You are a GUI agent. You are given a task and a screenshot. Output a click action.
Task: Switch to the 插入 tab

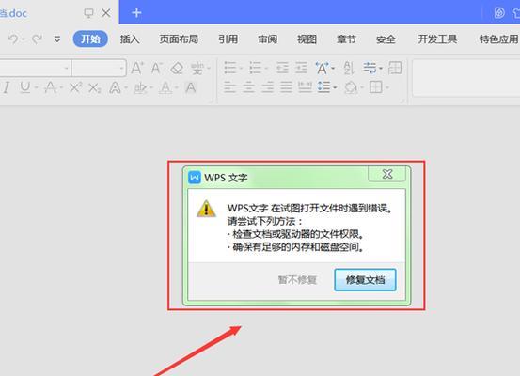tap(130, 39)
